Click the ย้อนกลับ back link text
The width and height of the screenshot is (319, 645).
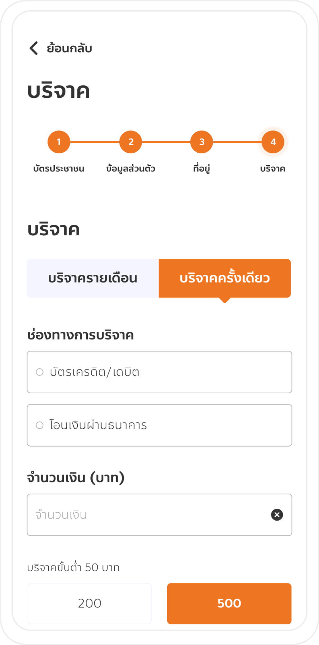pyautogui.click(x=70, y=48)
